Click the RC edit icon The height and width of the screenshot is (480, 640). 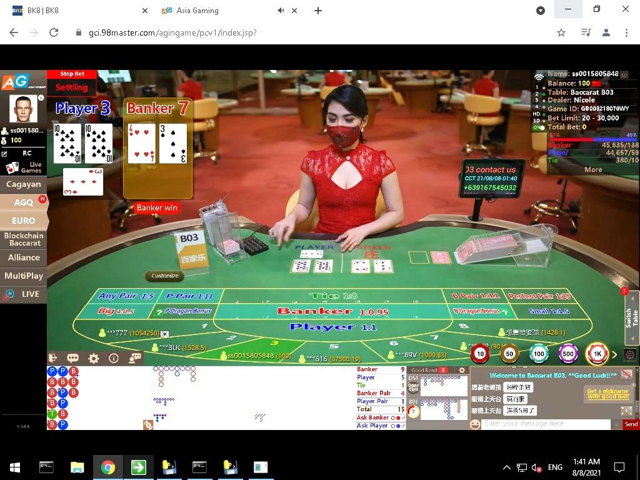point(4,154)
